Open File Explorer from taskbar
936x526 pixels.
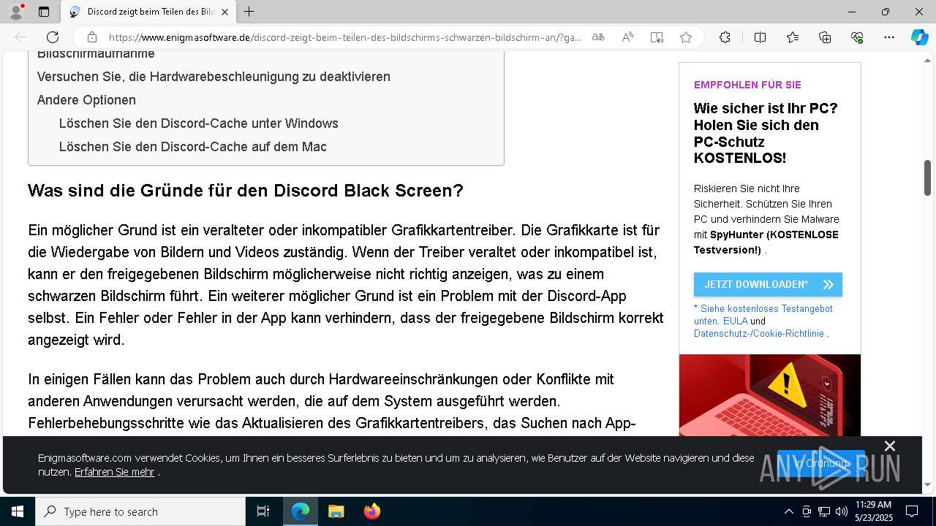point(336,511)
